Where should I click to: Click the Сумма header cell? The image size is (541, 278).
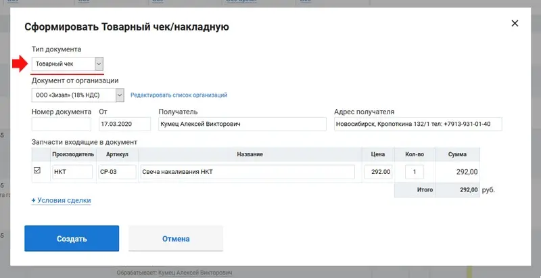click(457, 154)
